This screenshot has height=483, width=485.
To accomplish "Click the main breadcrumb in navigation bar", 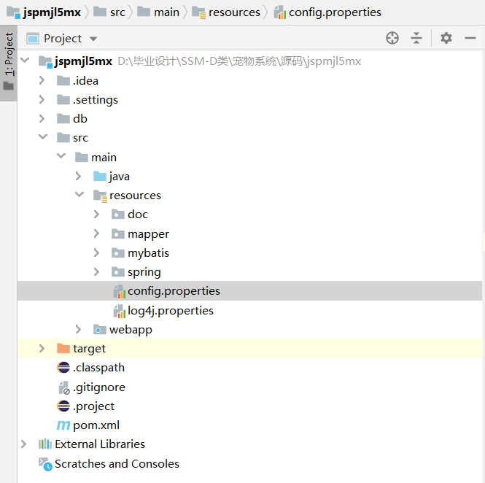I will point(166,12).
